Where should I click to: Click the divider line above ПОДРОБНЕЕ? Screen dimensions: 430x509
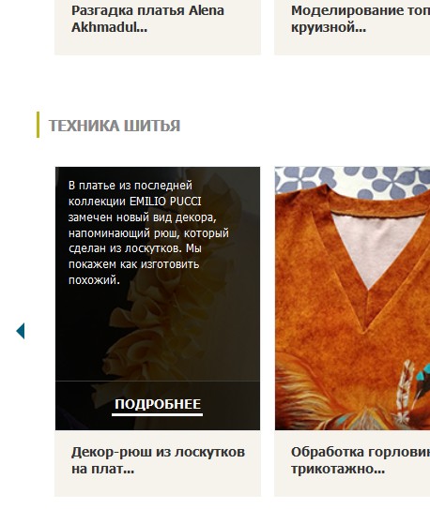pyautogui.click(x=158, y=381)
